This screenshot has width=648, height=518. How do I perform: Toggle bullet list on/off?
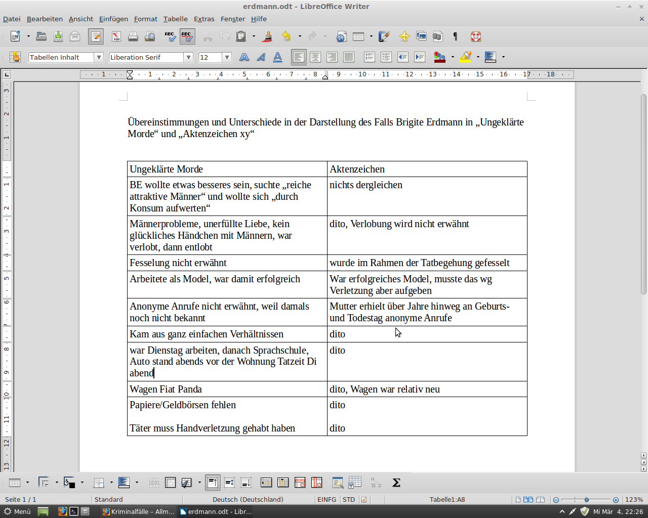(386, 57)
